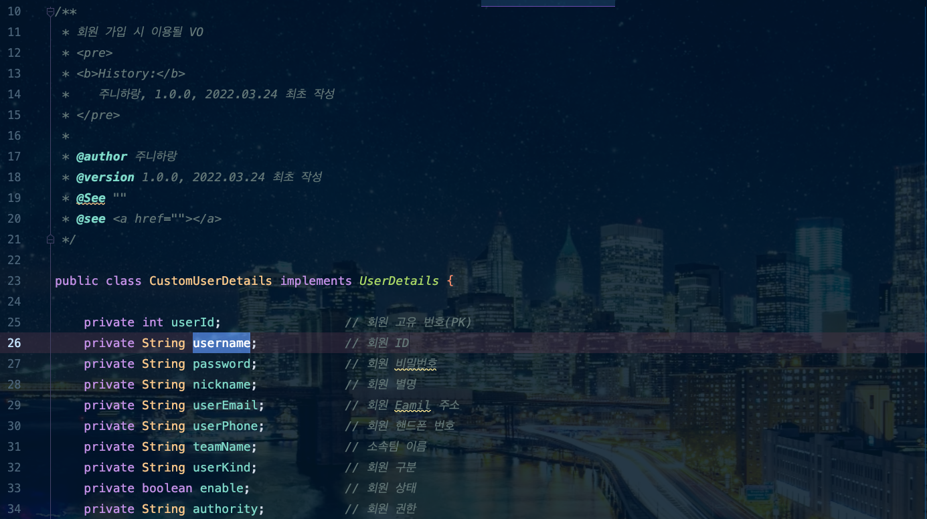
Task: Click the comment '회원 상태'
Action: click(x=392, y=488)
